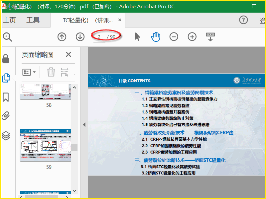Click contents line 2.1 CRFP-钢胶粘界面基本力学性能
Screen dimensions: 266x199
tap(174, 139)
